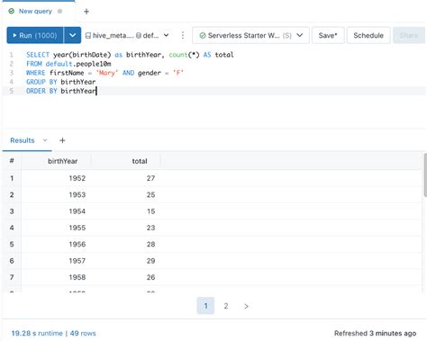This screenshot has height=341, width=427.
Task: Sort by the total column header
Action: pyautogui.click(x=140, y=161)
